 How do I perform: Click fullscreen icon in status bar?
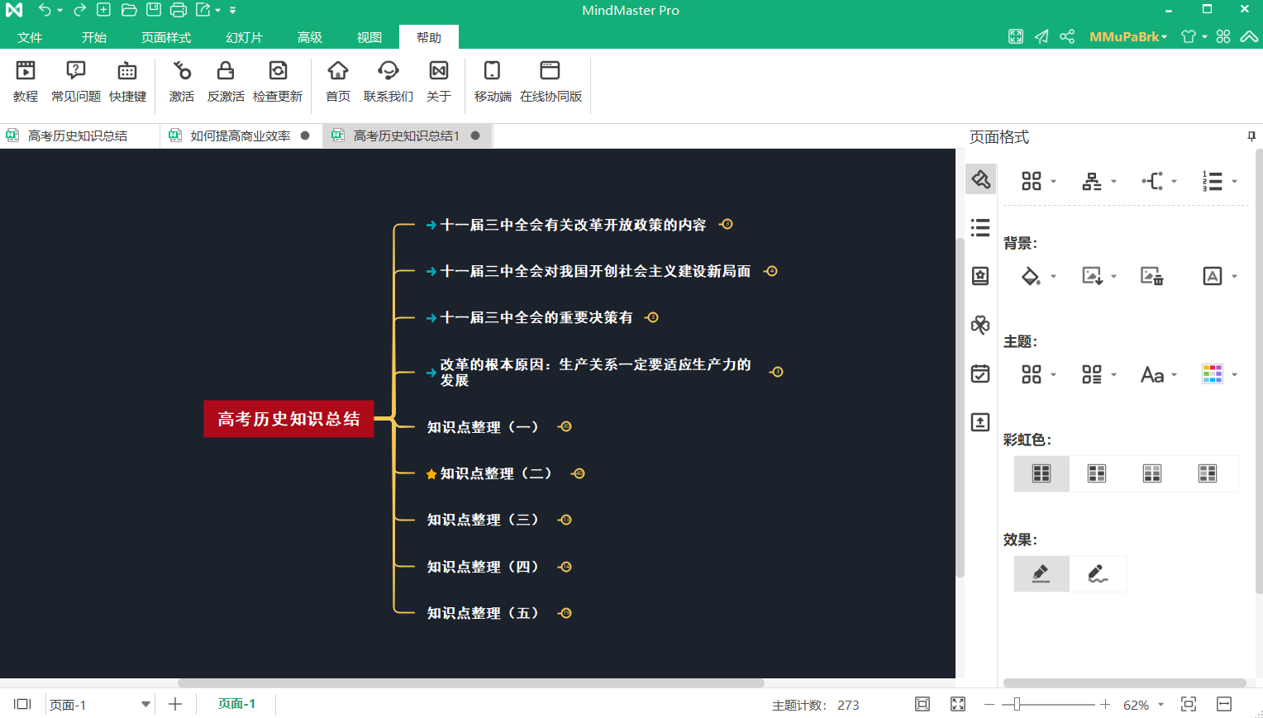pyautogui.click(x=958, y=704)
